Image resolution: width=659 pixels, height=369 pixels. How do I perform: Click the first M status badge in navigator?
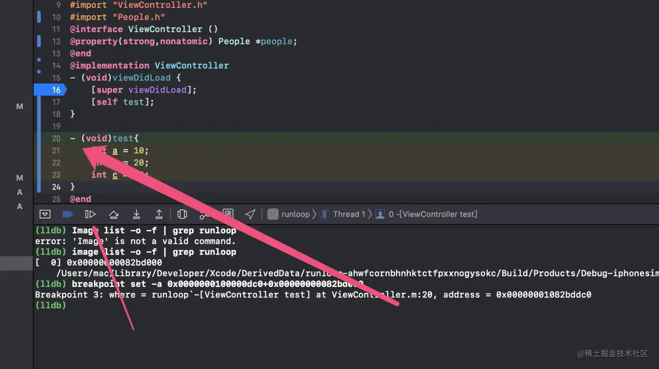tap(20, 107)
